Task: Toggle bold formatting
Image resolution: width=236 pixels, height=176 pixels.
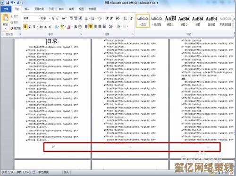Action: [x=25, y=26]
